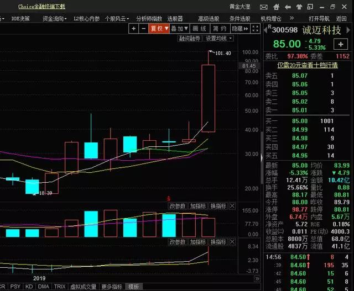Open 机构增仓 menu

271,19
